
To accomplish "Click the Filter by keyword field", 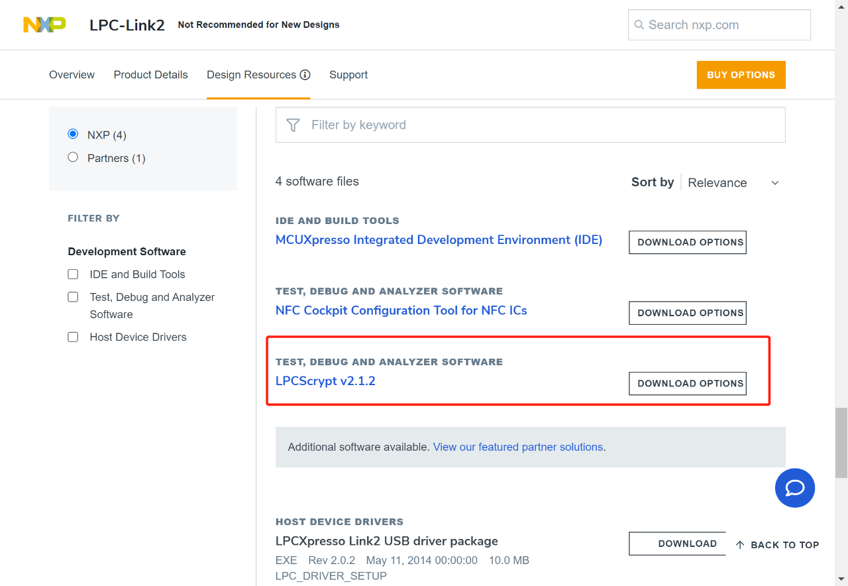I will (531, 125).
